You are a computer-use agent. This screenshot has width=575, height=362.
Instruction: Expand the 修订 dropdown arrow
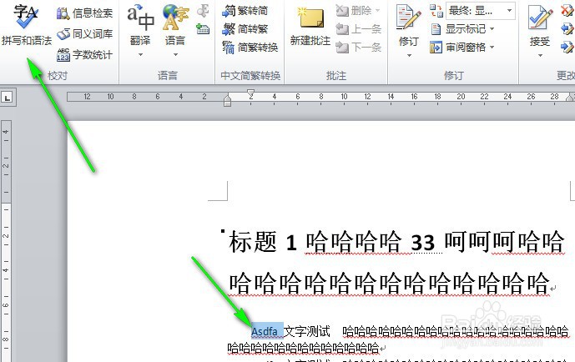(409, 55)
